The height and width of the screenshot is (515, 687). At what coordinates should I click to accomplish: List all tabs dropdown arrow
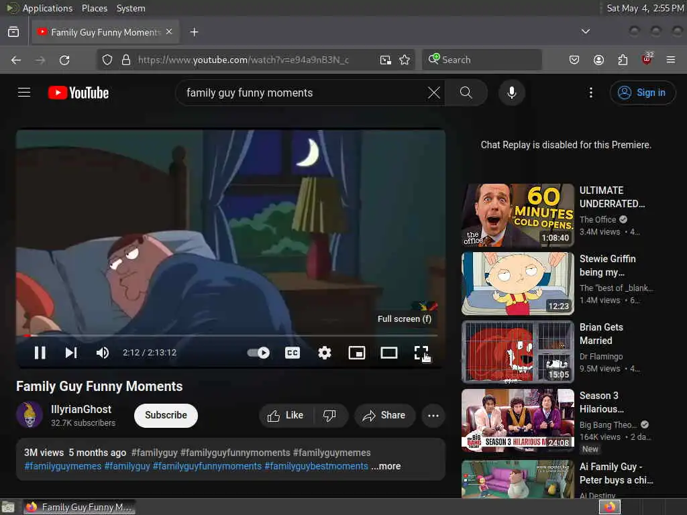pyautogui.click(x=585, y=32)
